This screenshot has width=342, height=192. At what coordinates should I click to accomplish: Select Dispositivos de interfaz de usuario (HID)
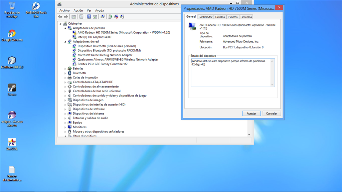(99, 105)
